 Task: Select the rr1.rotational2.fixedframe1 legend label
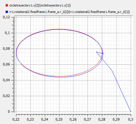click(x=70, y=12)
